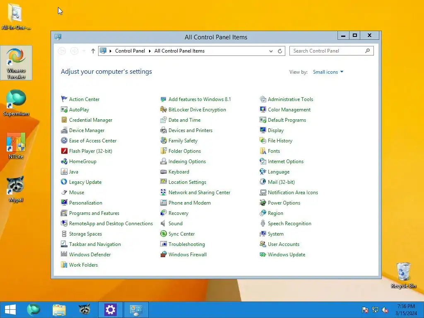Open the Speech Recognition microphone icon
The height and width of the screenshot is (318, 424).
tap(263, 223)
